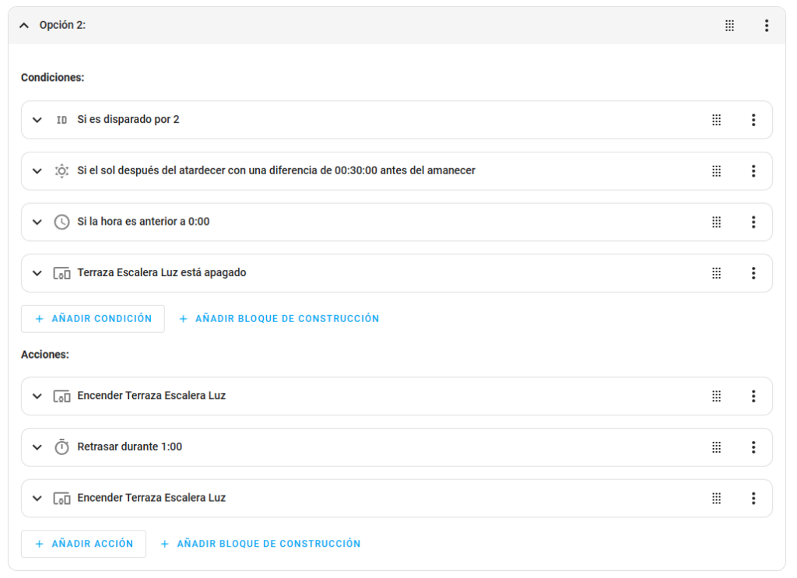Click device icon of 'Terraza Escalera Luz está apagado'
Viewport: 797px width, 578px height.
(61, 273)
